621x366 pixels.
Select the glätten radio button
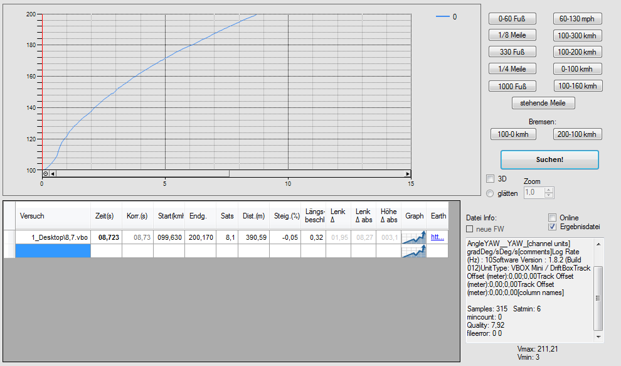[x=491, y=193]
